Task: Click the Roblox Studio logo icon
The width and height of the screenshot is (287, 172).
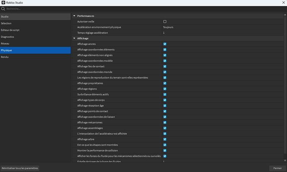Action: [3, 2]
